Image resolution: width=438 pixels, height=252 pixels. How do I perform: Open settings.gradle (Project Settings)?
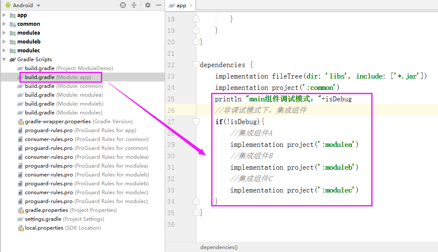tap(65, 219)
